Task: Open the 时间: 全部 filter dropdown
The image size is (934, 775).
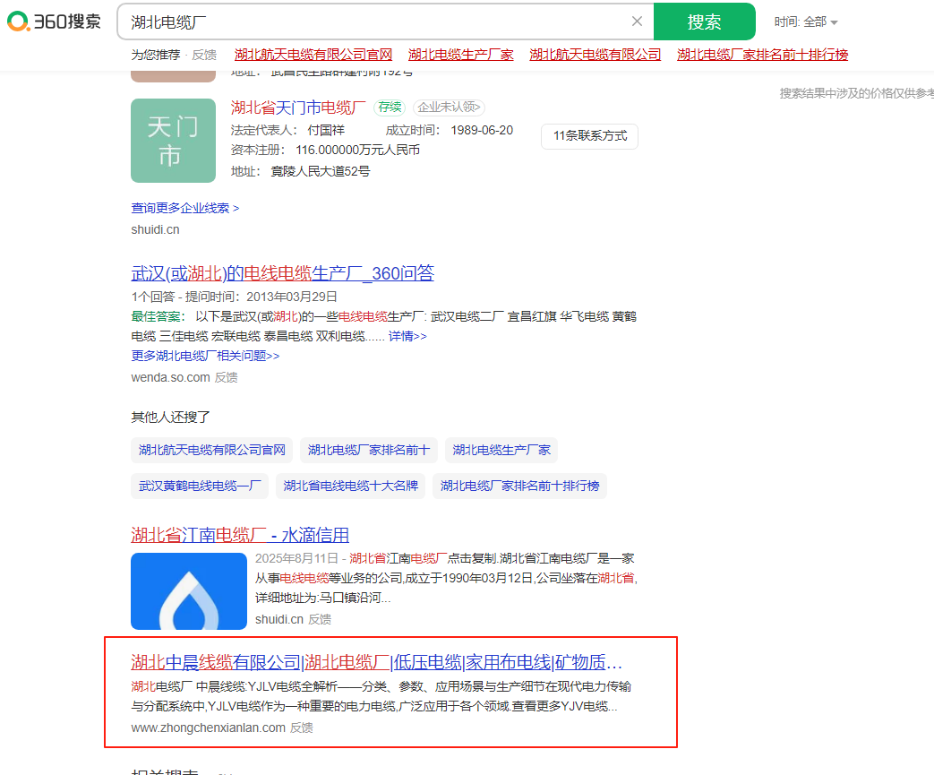Action: point(806,22)
